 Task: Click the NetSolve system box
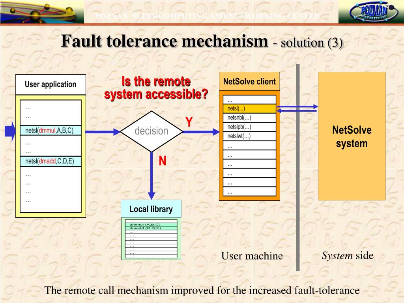click(x=352, y=136)
